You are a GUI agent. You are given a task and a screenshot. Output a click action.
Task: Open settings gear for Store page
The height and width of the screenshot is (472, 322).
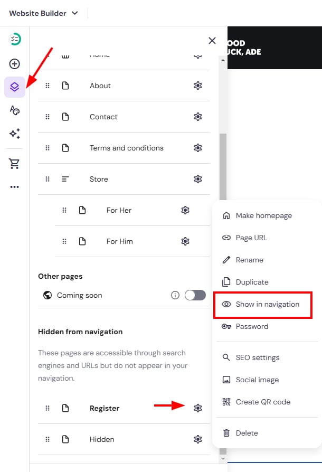[198, 179]
